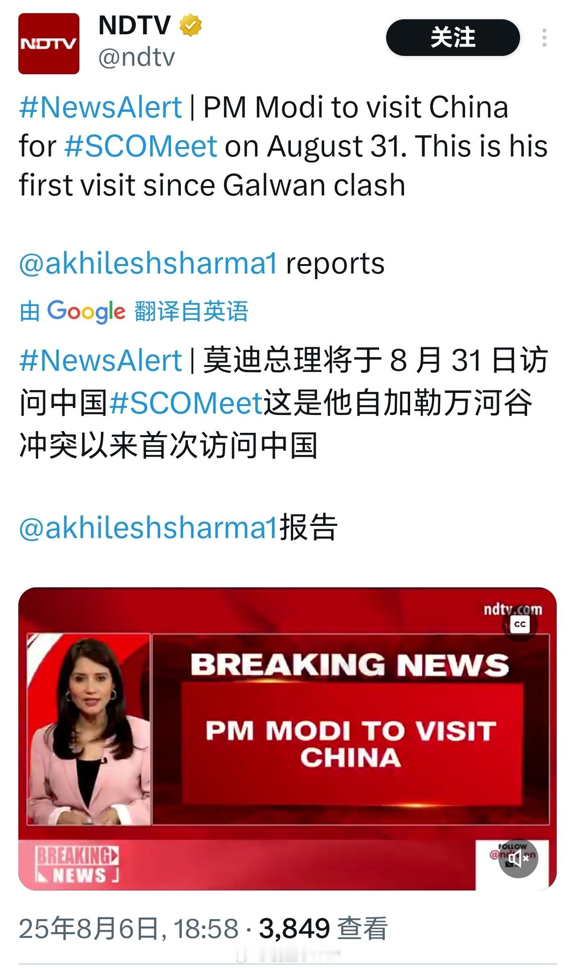Open the @akhileshsharma1 mention before "reports"
The image size is (575, 968).
(148, 263)
